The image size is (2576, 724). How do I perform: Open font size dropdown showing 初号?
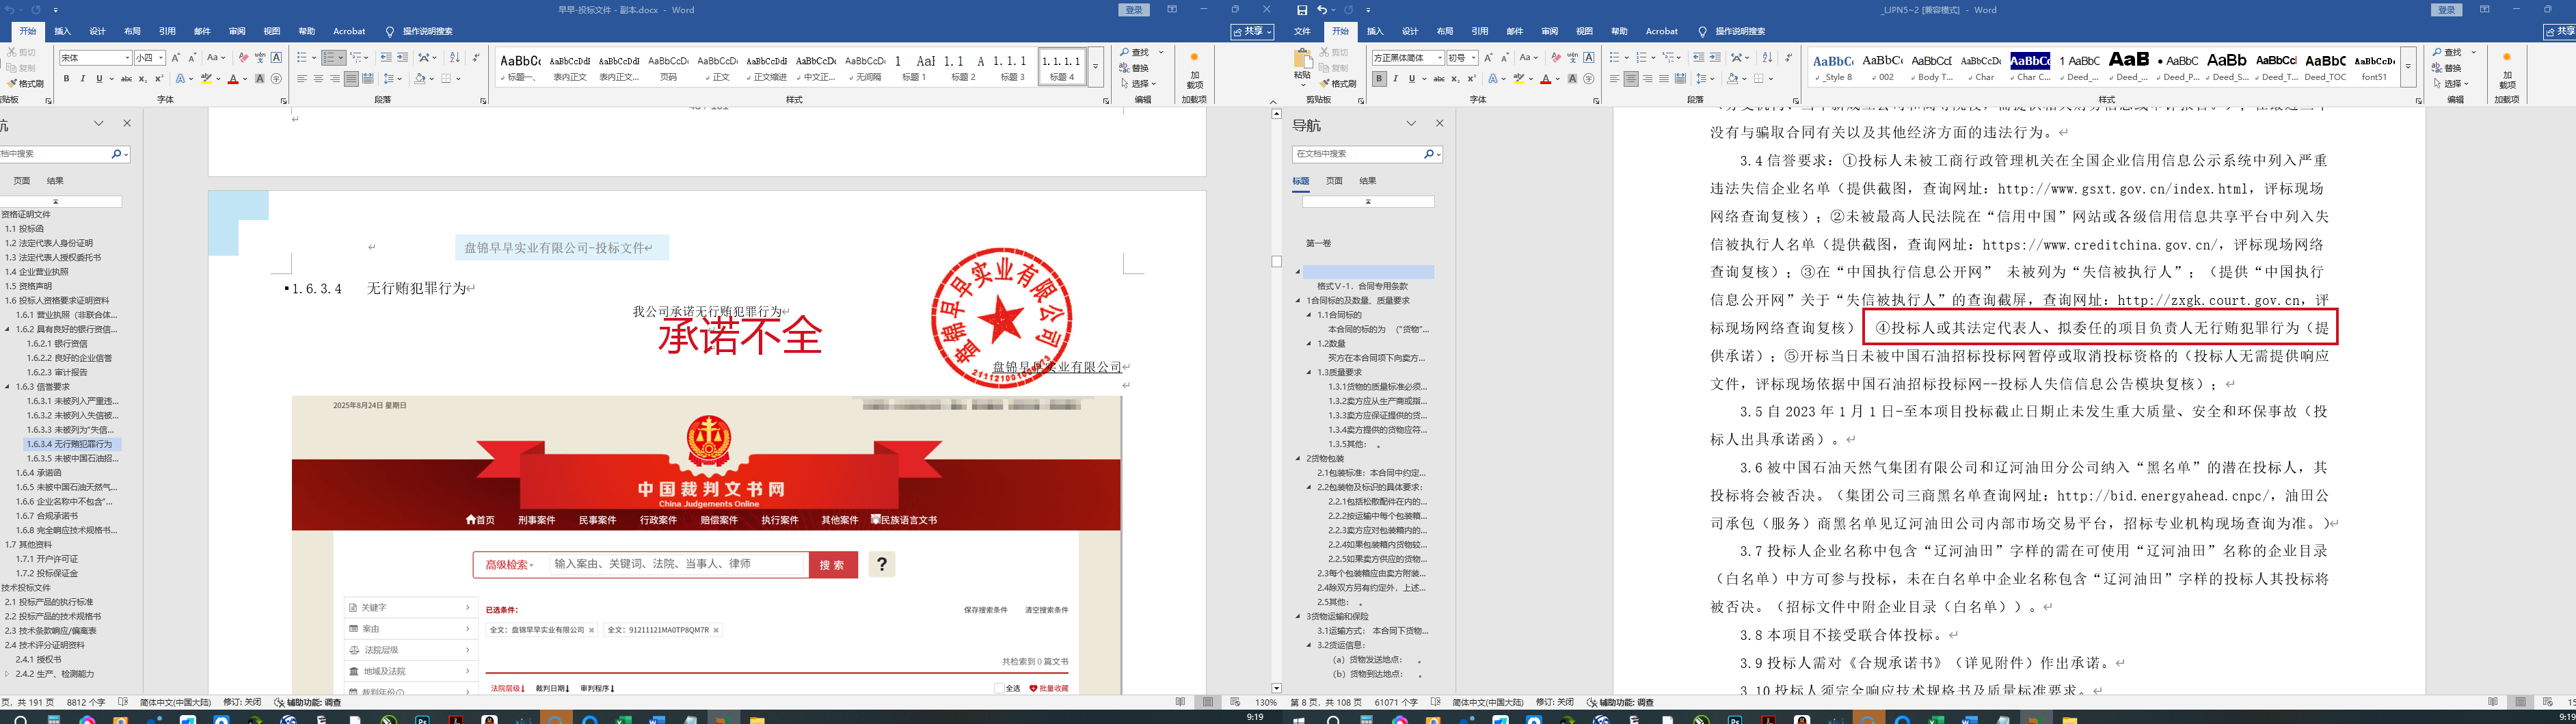(1474, 57)
